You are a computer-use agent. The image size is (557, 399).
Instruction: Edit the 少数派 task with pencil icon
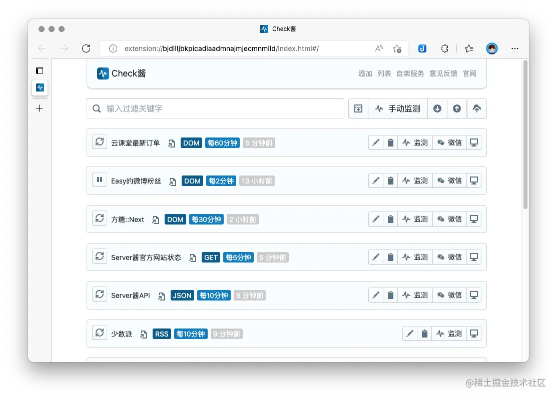pos(410,333)
